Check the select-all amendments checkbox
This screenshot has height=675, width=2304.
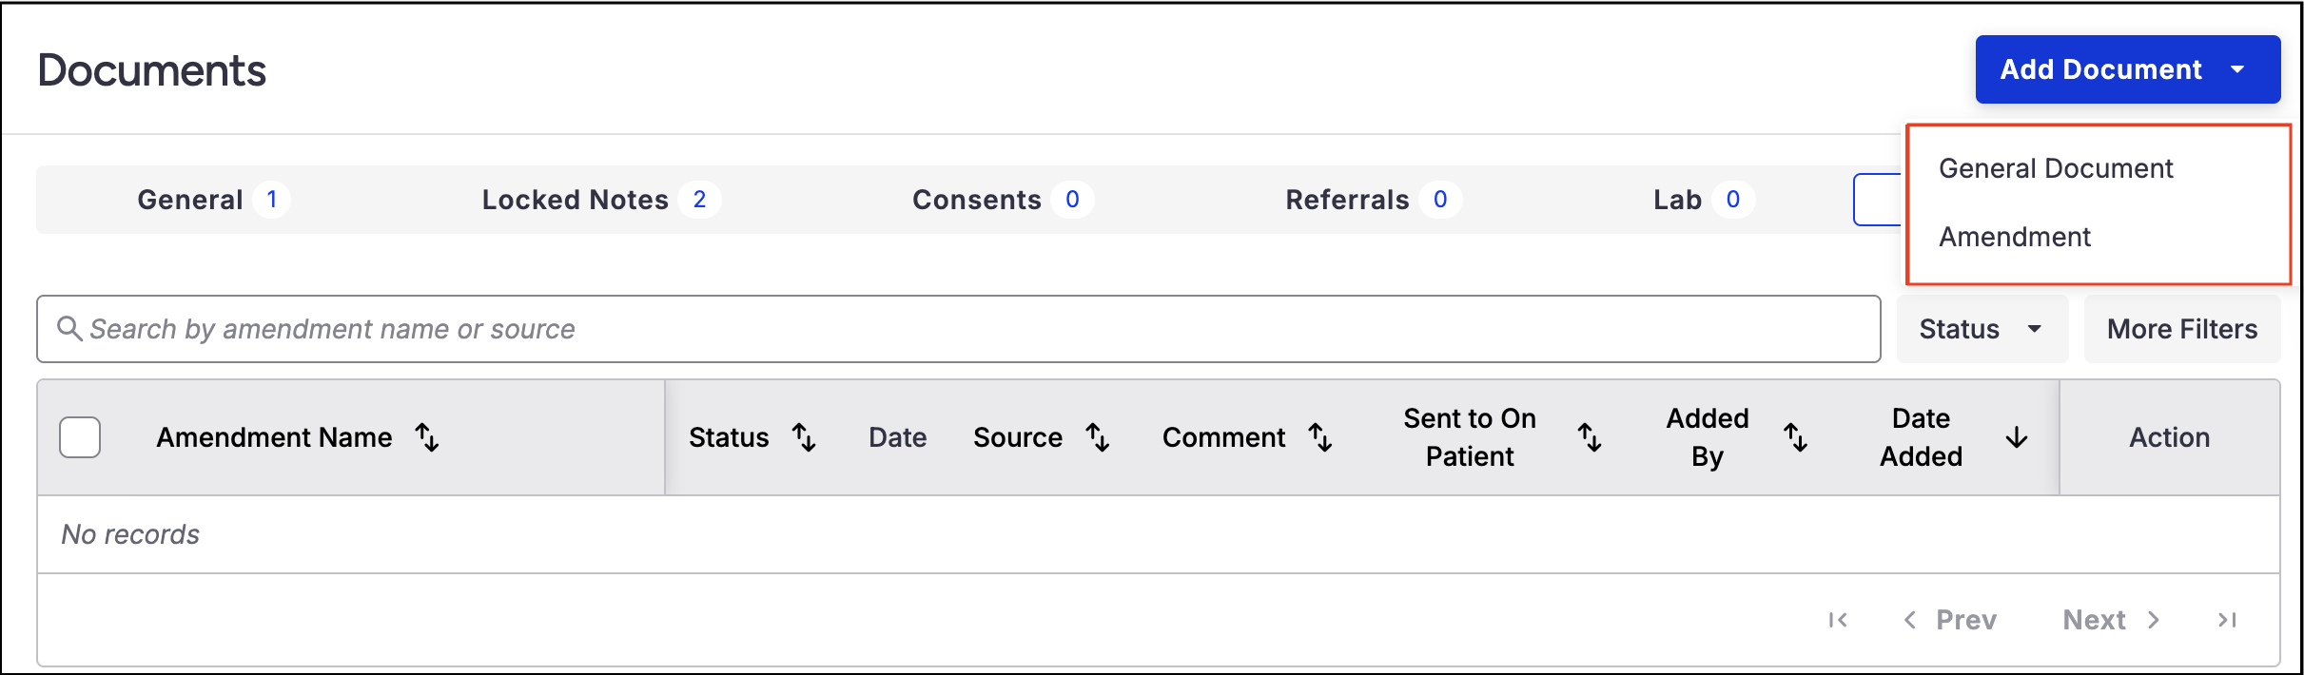80,437
